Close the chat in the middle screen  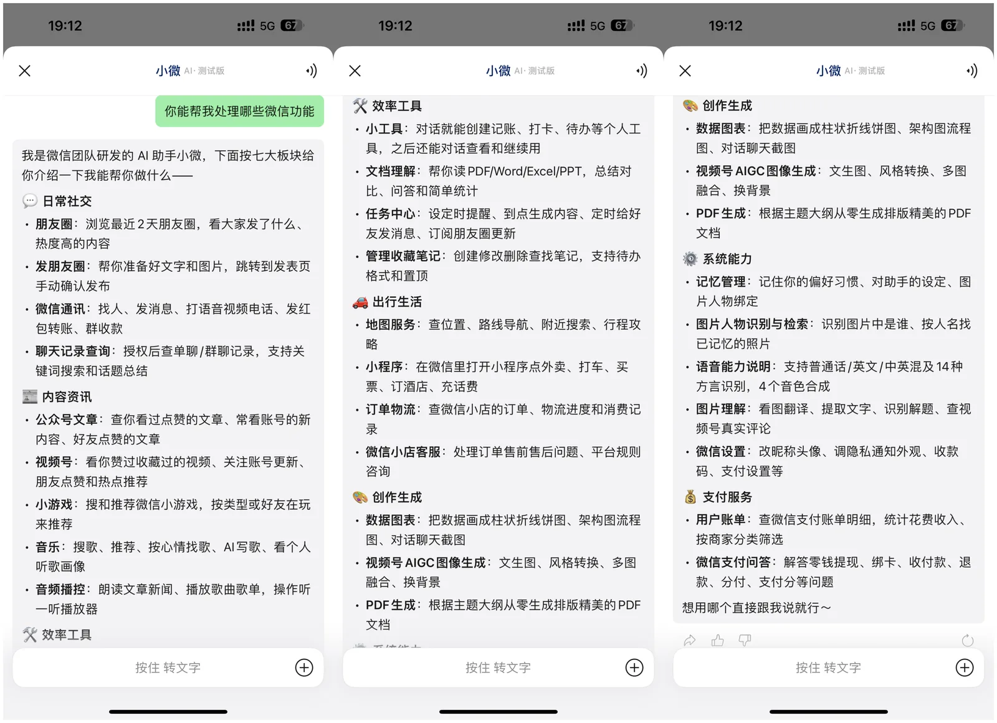click(355, 71)
